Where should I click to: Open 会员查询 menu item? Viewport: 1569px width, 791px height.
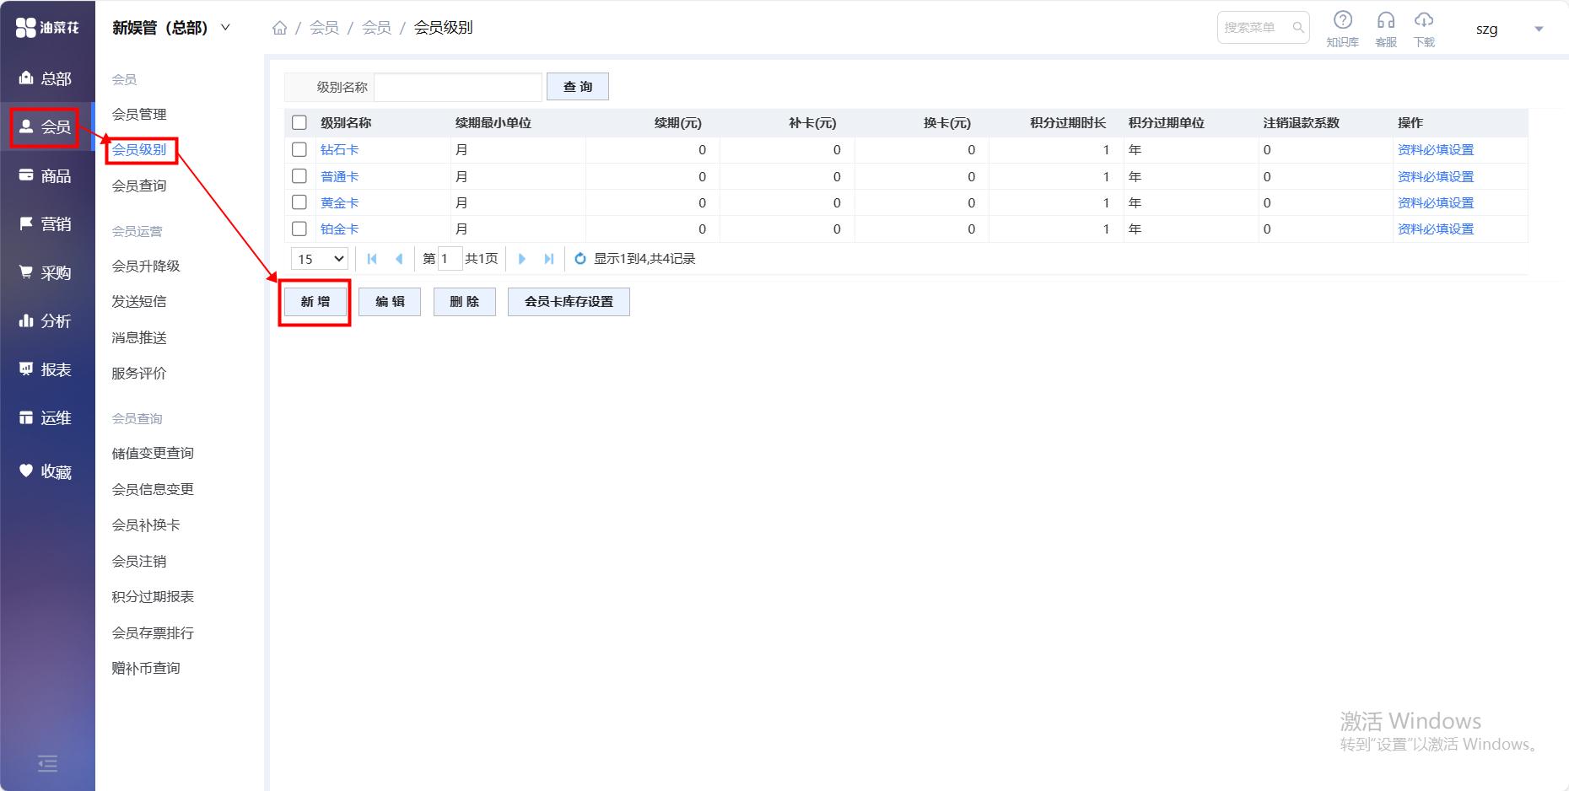139,186
